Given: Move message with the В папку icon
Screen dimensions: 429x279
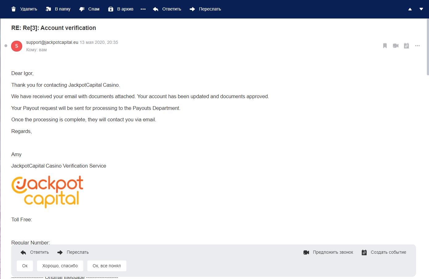Looking at the screenshot, I should 48,9.
